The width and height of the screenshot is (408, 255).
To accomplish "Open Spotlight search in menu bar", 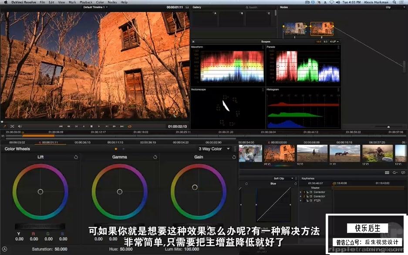I will pos(395,2).
